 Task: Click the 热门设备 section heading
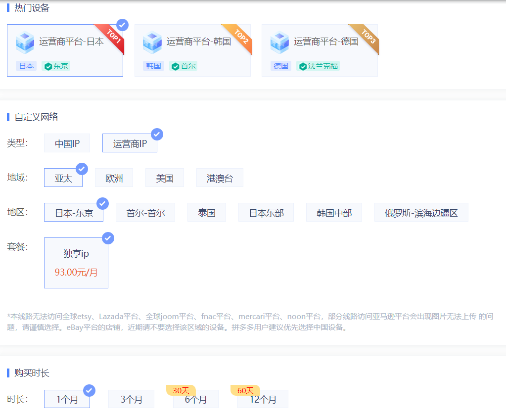point(32,8)
